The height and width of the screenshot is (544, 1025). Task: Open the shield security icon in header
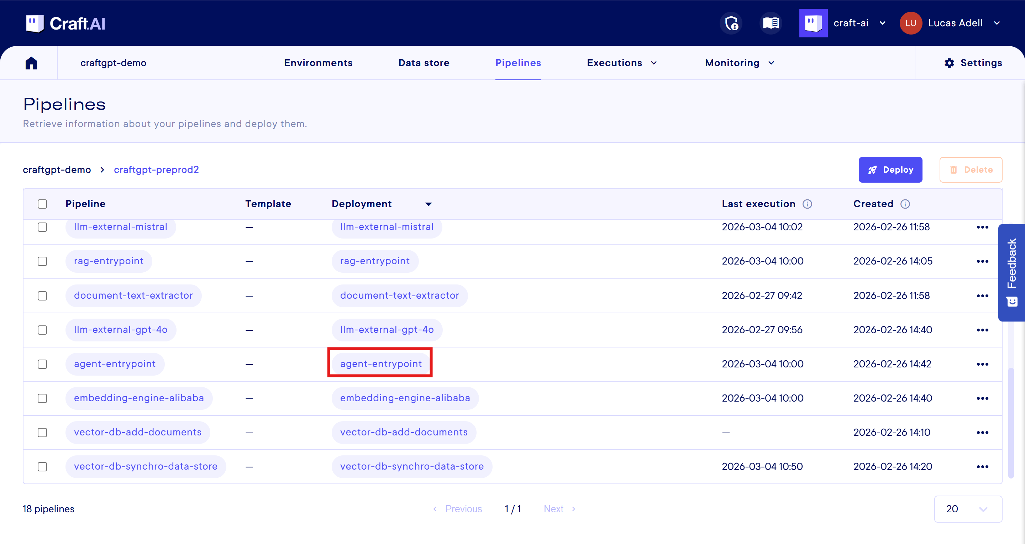tap(731, 23)
